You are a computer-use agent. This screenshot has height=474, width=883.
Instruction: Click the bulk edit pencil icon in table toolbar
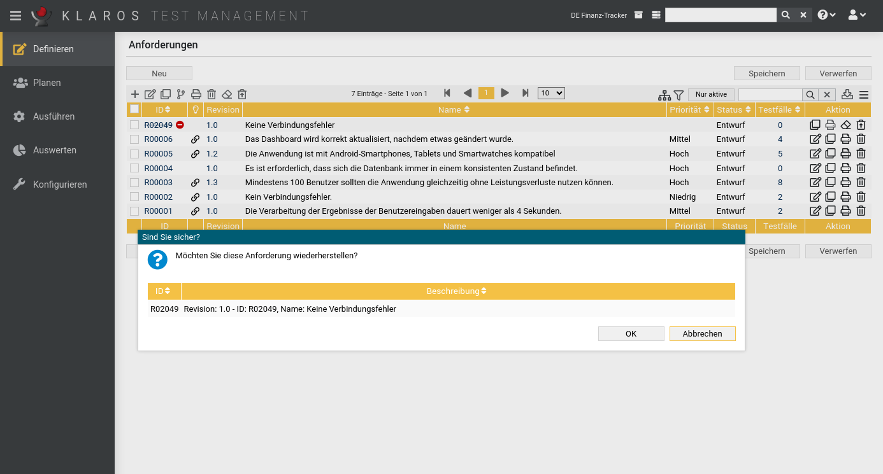150,94
